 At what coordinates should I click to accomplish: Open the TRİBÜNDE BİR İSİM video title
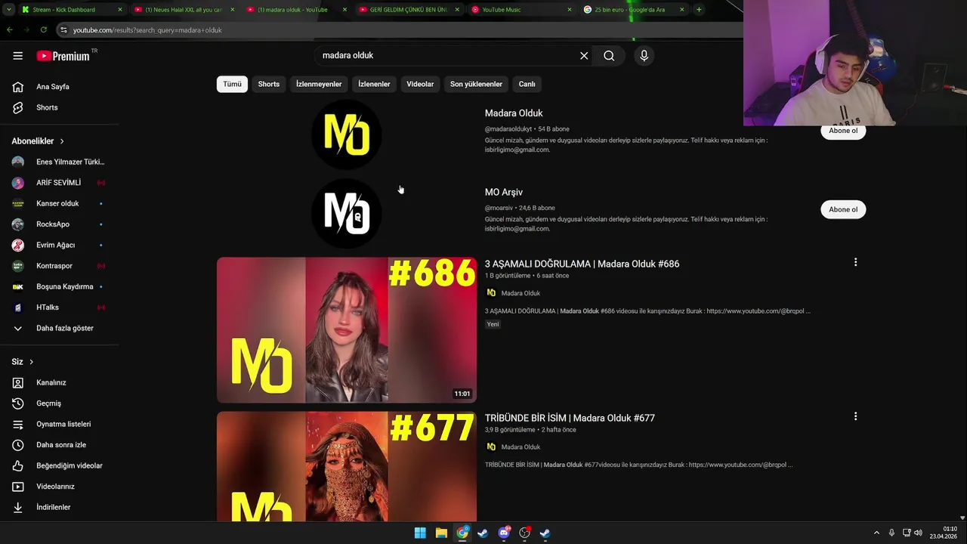pyautogui.click(x=570, y=418)
